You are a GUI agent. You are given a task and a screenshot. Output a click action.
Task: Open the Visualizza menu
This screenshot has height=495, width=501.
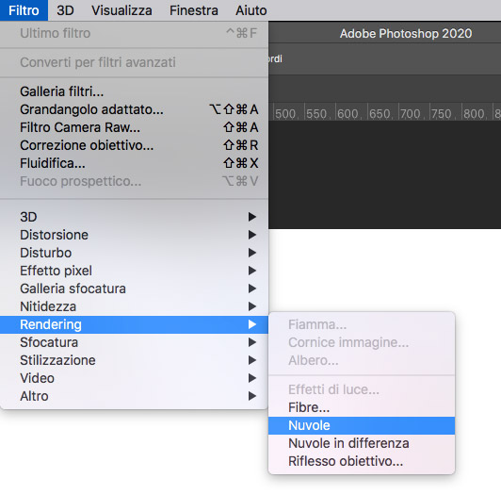121,10
